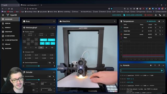167x94 pixels.
Task: Click the Konsole panel trash icon
Action: [x=151, y=65]
